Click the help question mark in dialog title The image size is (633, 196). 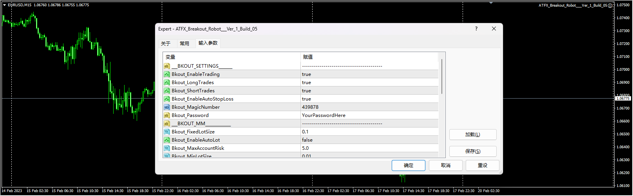[476, 29]
